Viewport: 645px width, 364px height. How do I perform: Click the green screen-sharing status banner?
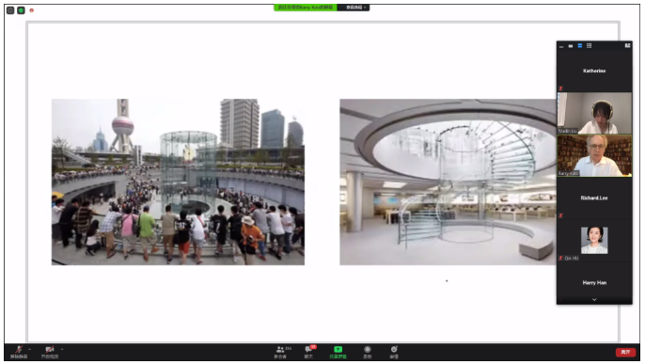point(306,8)
